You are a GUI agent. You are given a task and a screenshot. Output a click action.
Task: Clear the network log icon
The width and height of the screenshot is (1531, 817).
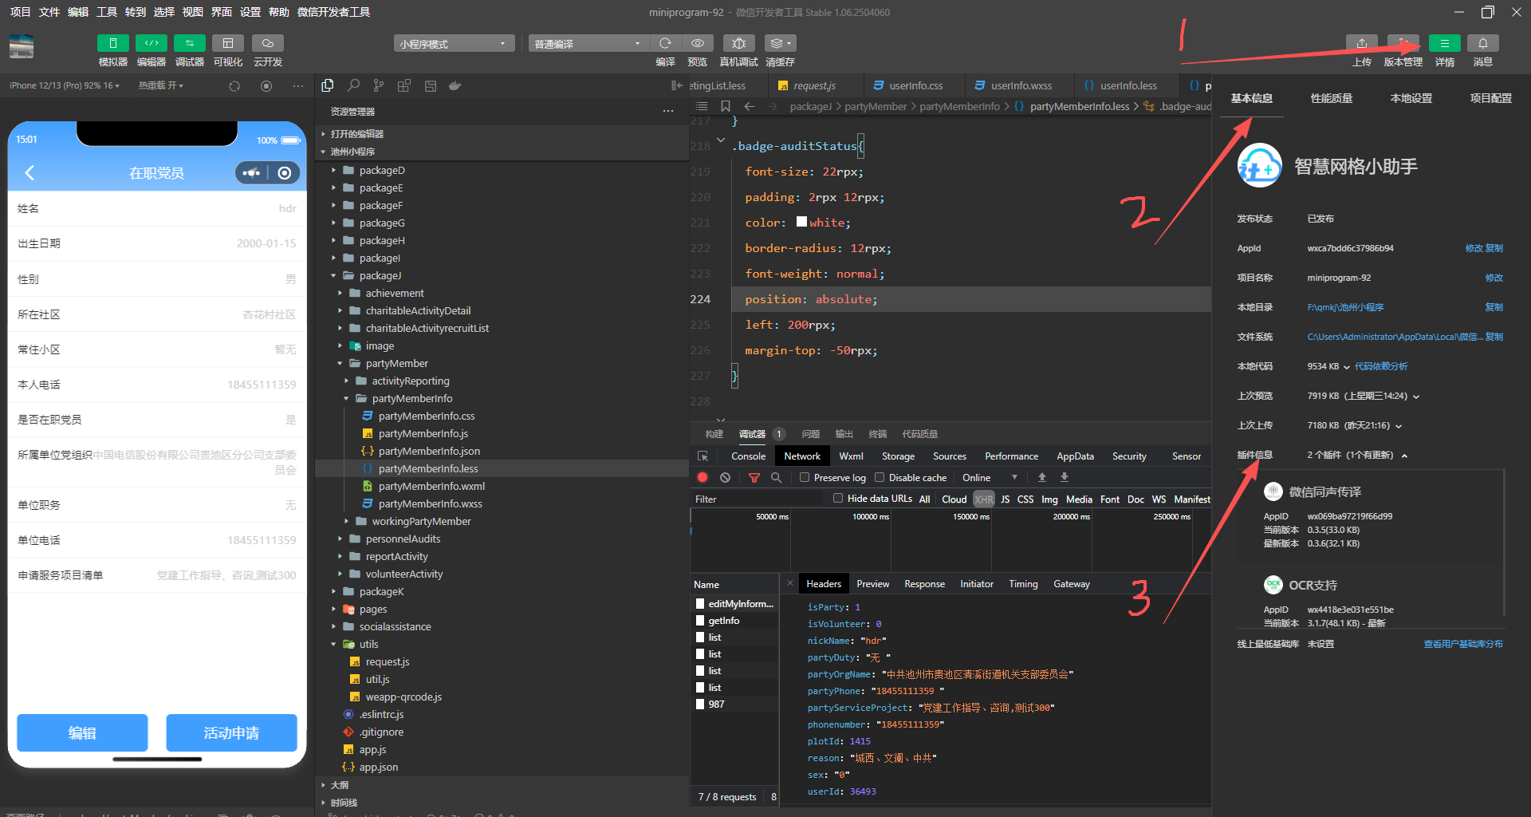(725, 477)
